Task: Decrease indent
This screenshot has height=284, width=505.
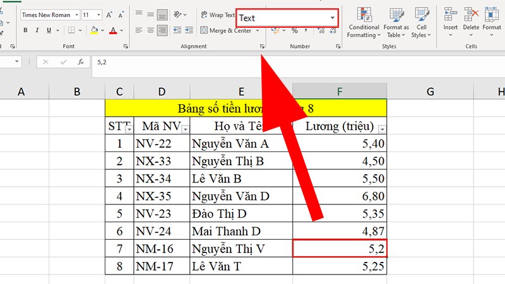Action: tap(177, 30)
